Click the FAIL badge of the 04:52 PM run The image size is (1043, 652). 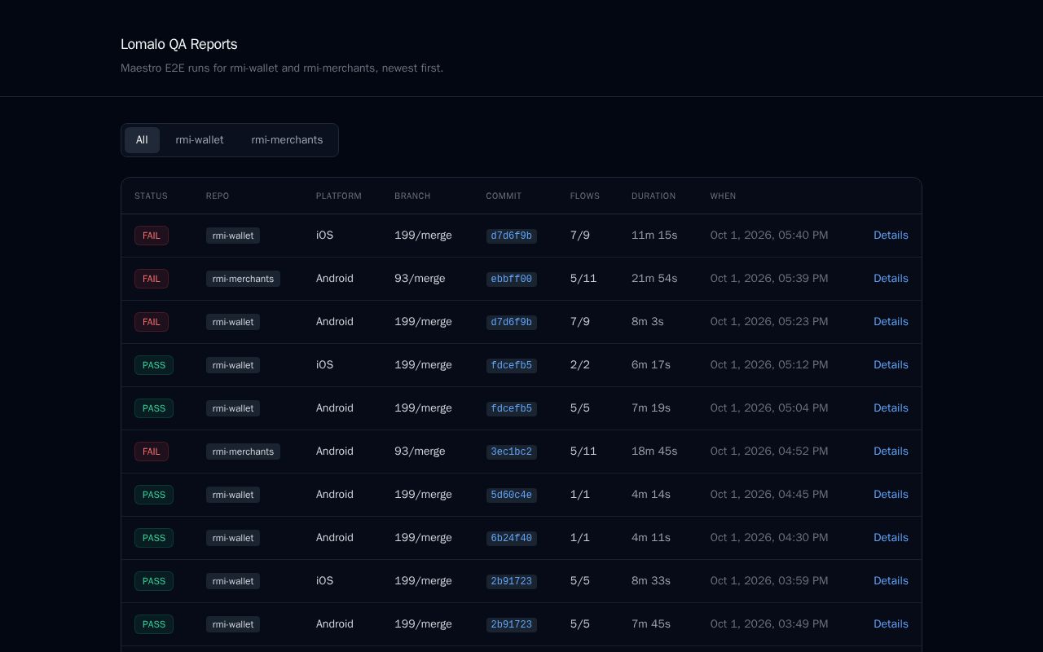coord(152,452)
